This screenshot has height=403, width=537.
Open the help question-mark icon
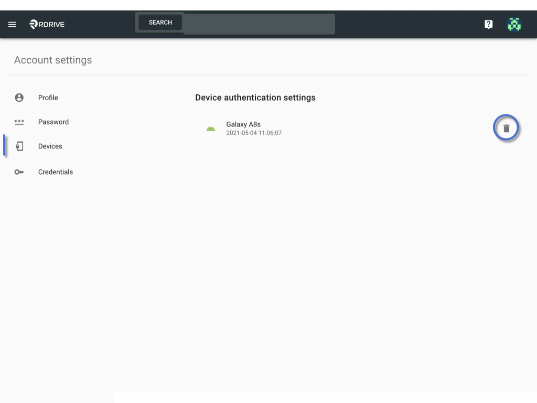[x=488, y=24]
